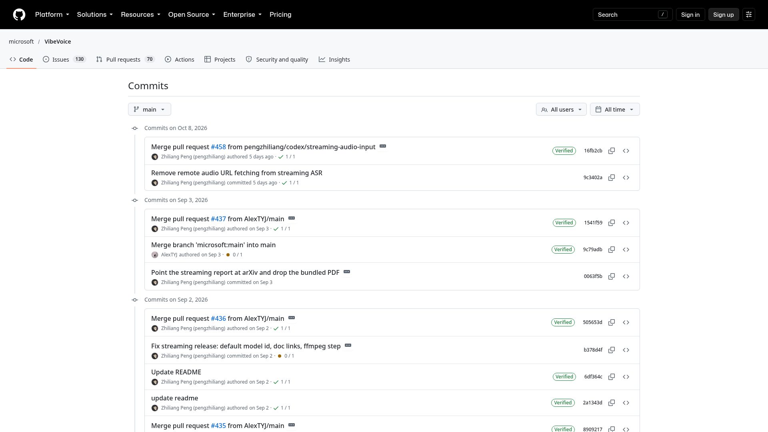Screen dimensions: 768x432
Task: Open the VibeVoice repository link
Action: (58, 42)
